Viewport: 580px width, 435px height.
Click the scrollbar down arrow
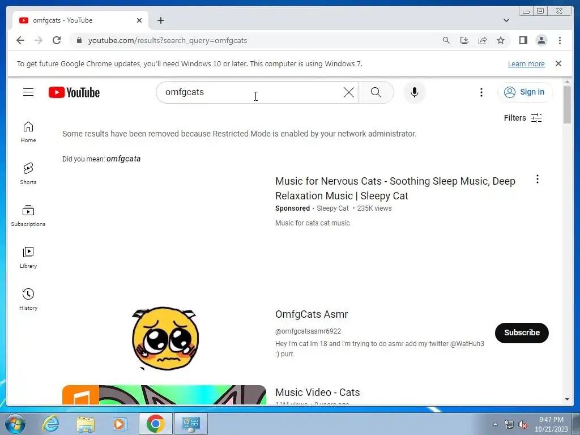[567, 399]
